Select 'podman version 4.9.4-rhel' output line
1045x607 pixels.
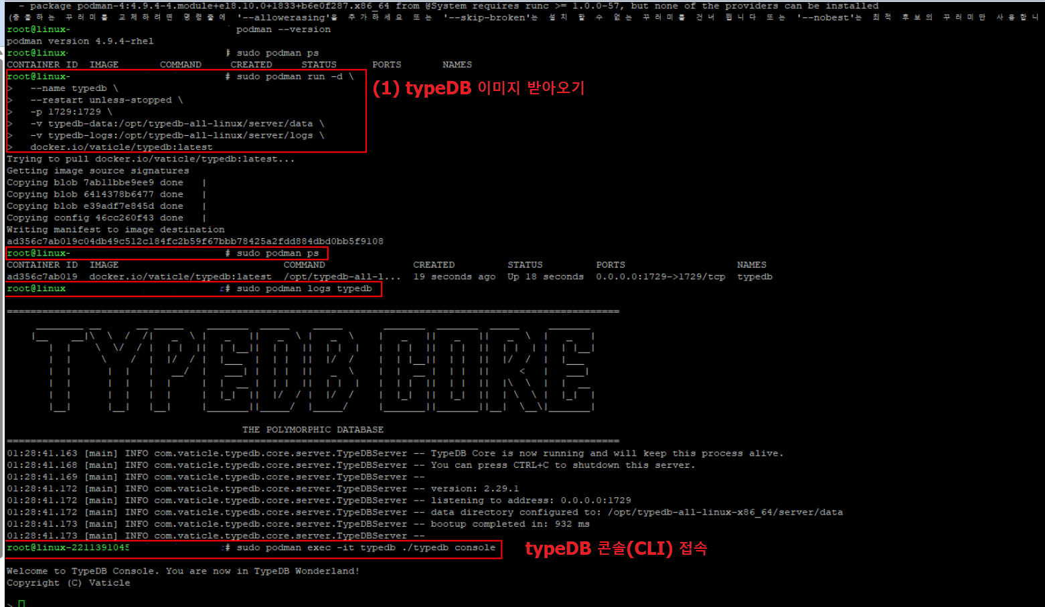coord(80,41)
